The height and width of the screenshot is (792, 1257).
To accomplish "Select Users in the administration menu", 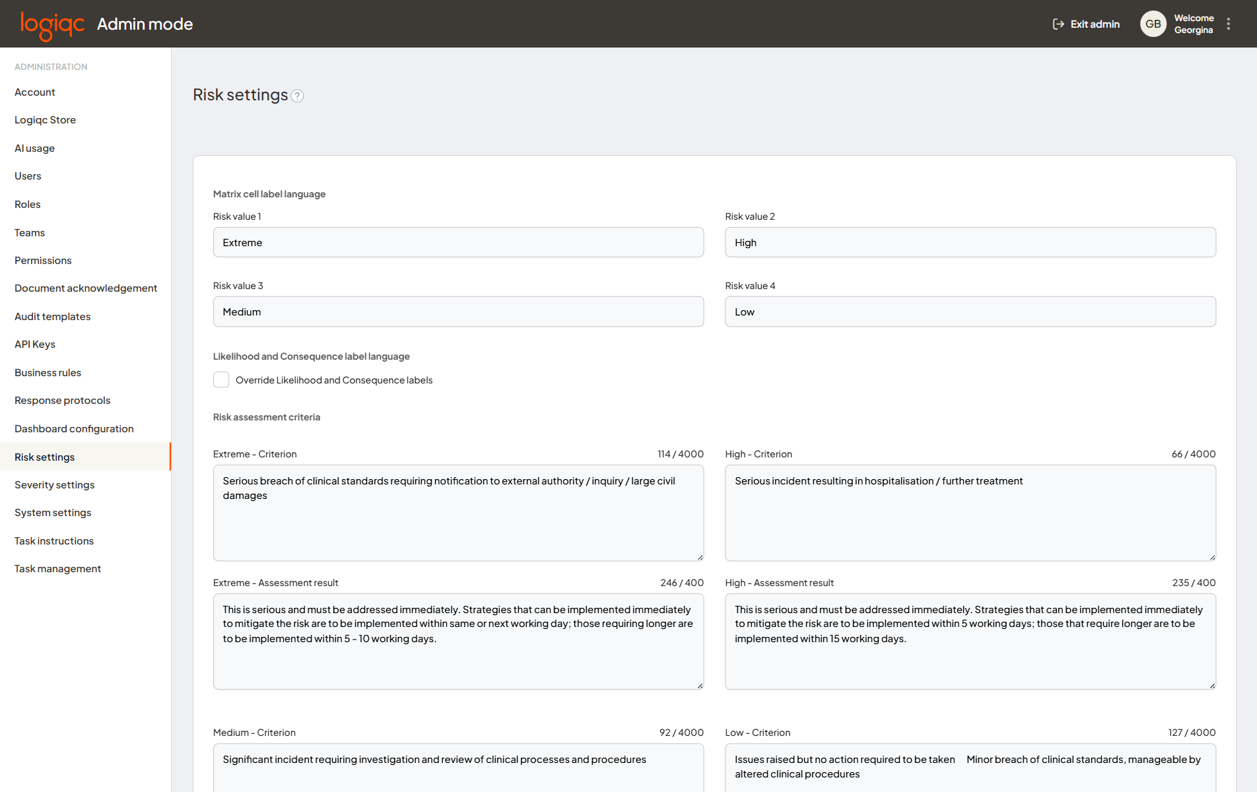I will click(28, 176).
